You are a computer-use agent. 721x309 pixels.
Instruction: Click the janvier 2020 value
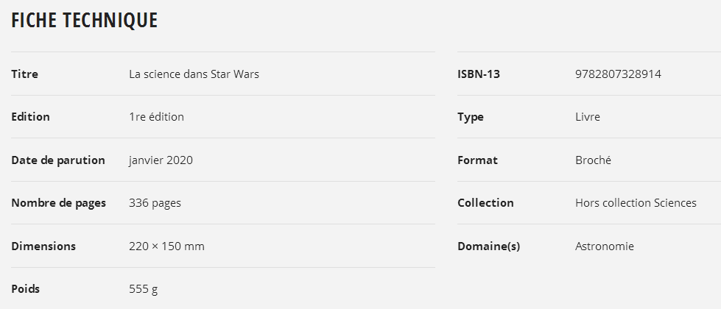(161, 160)
